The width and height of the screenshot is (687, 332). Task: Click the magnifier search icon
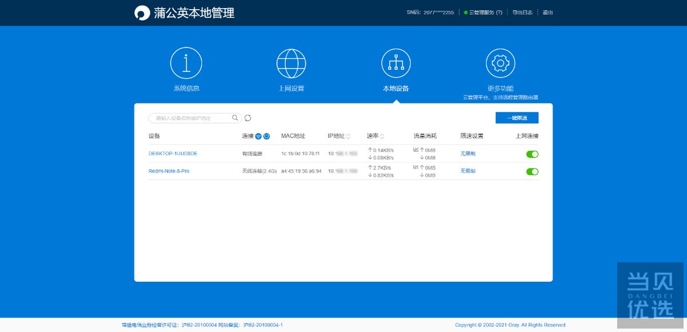coord(235,118)
